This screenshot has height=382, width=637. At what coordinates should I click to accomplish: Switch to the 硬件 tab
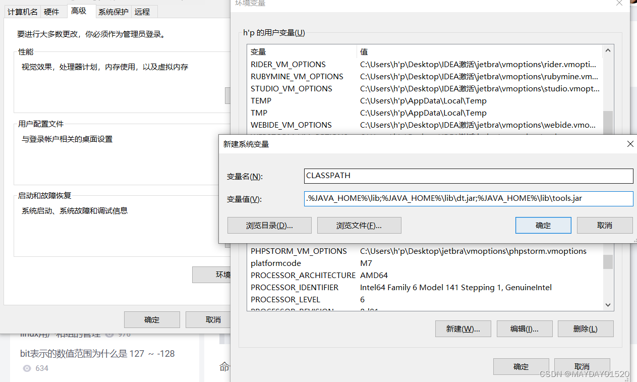pos(52,12)
